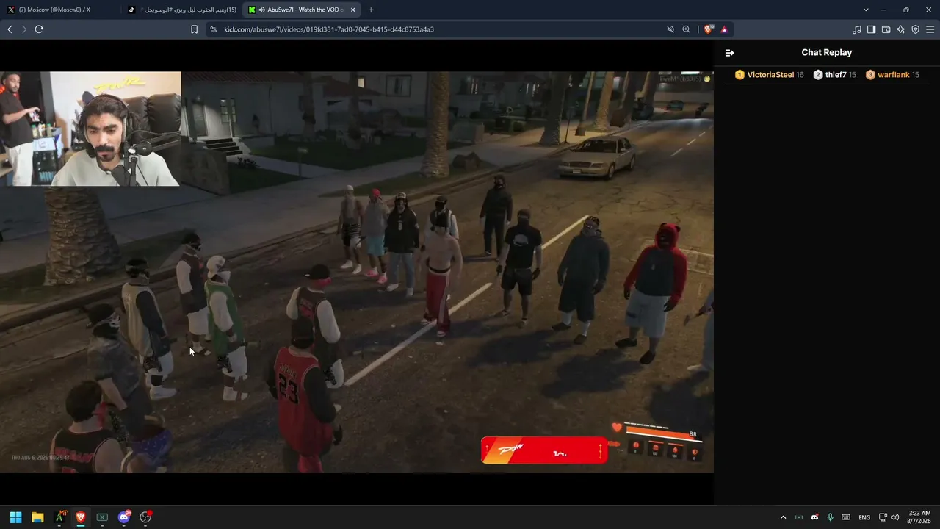Open the 3:23 AM clock and calendar
The width and height of the screenshot is (940, 529).
pos(919,517)
